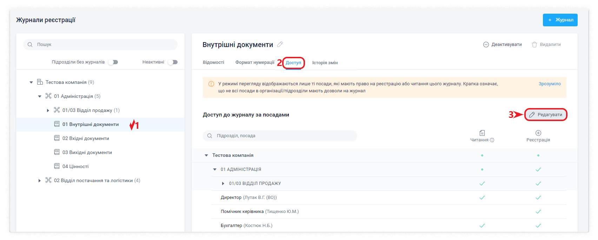Screen dimensions: 598x240
Task: Select 04 Цінності journal icon
Action: pyautogui.click(x=57, y=166)
